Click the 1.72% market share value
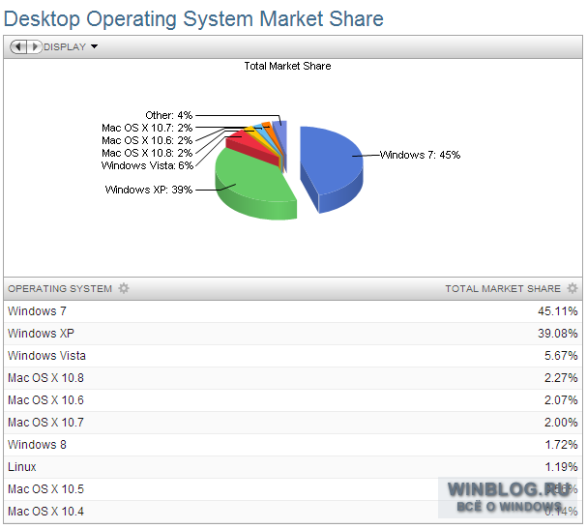Image resolution: width=587 pixels, height=529 pixels. pyautogui.click(x=561, y=445)
